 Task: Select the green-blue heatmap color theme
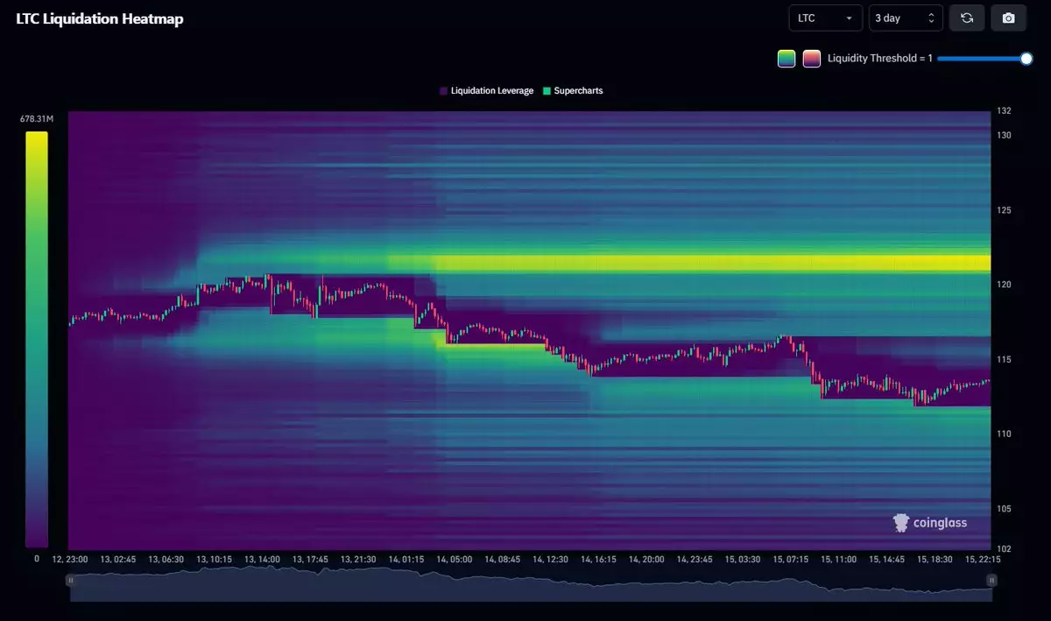point(786,59)
